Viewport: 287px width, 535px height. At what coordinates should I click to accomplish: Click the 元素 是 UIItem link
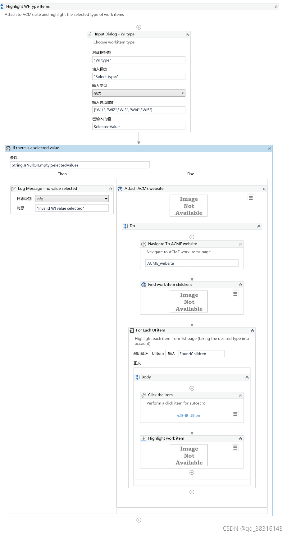click(x=189, y=416)
